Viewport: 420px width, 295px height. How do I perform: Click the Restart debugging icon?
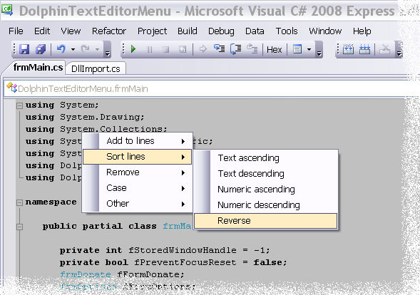tap(183, 50)
